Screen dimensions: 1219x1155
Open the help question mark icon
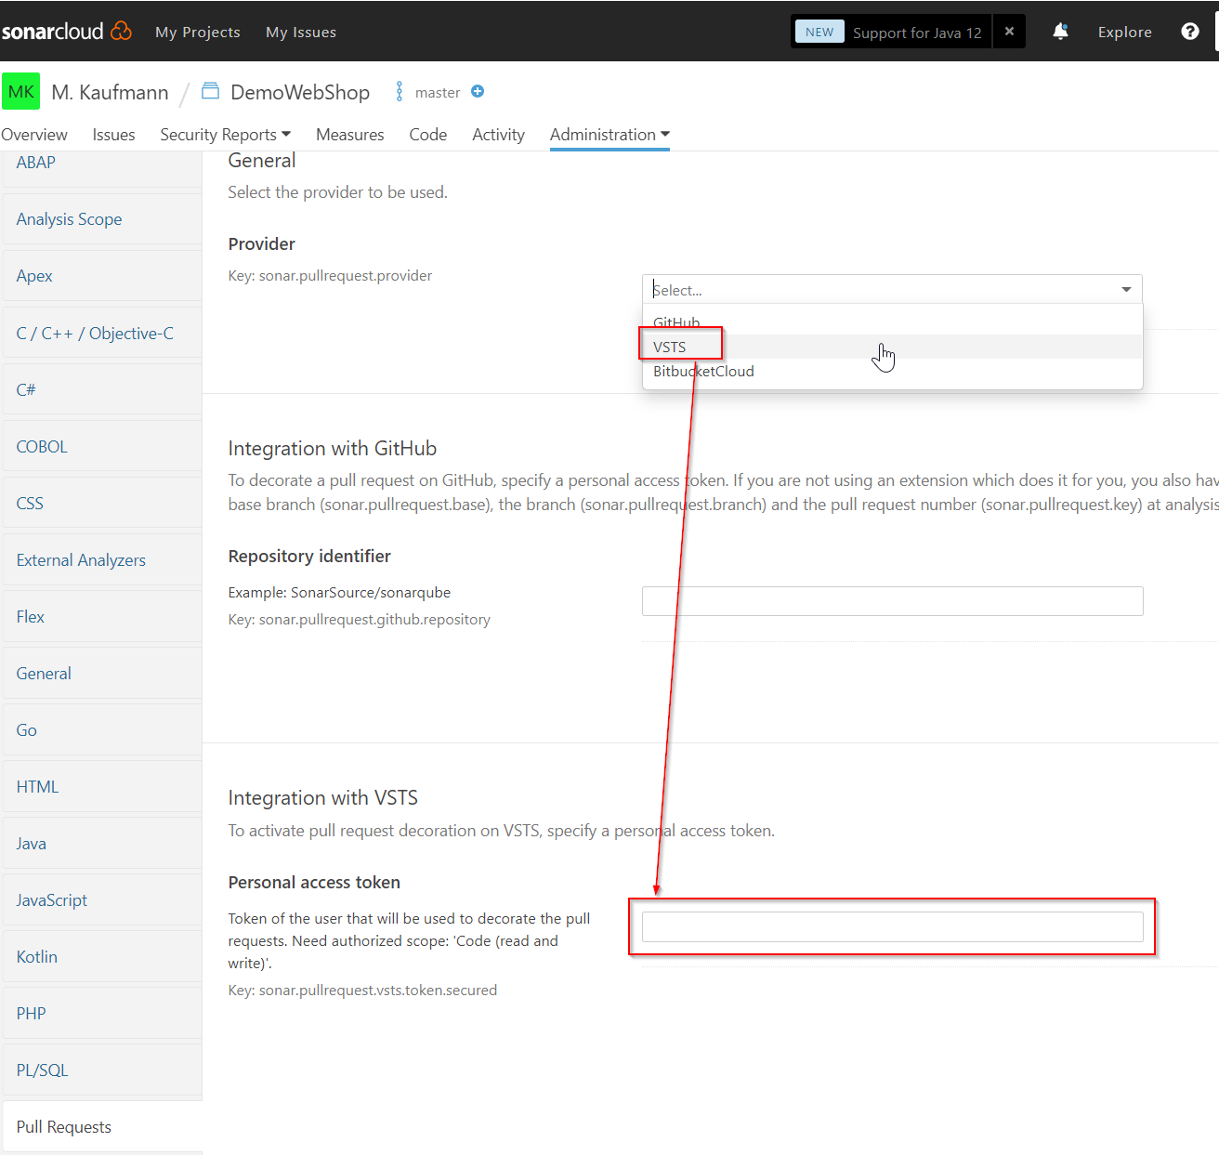point(1189,32)
